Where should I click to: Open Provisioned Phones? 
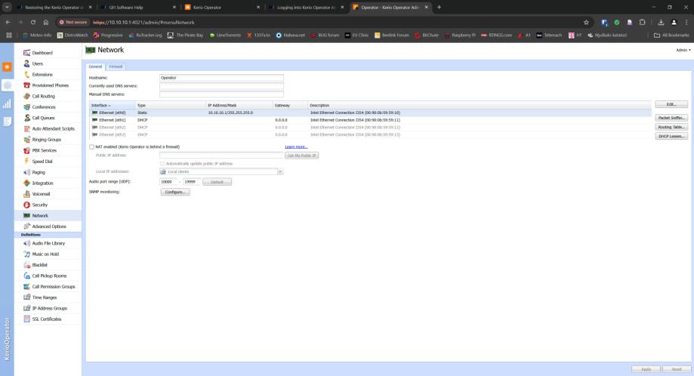click(50, 85)
